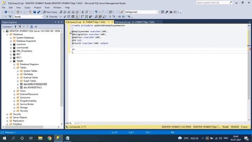Select the RFC1 database
The width and height of the screenshot is (252, 142).
(x=19, y=58)
